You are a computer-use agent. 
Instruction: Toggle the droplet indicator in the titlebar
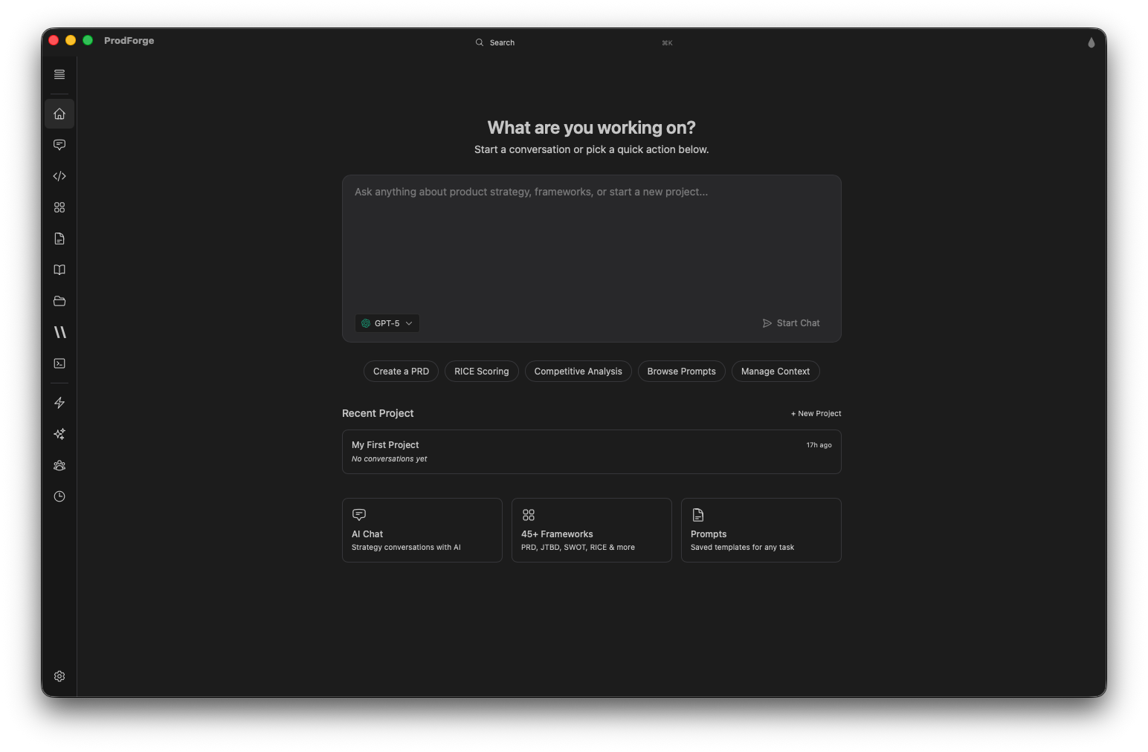coord(1091,42)
